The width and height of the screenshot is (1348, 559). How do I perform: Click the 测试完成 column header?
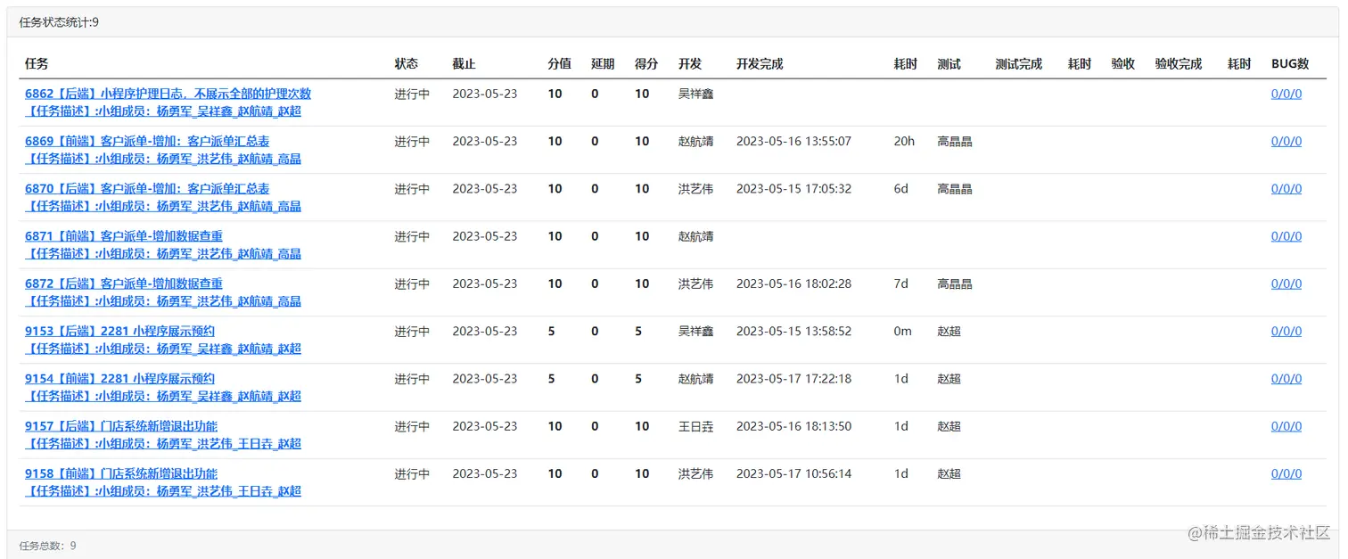(1019, 64)
